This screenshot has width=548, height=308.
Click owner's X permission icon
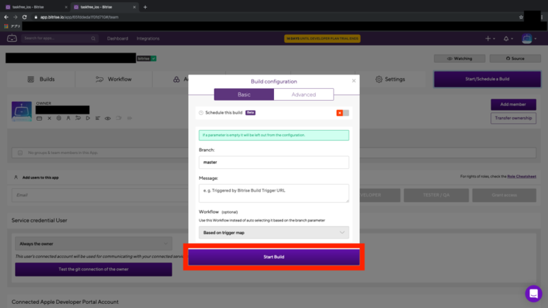click(49, 118)
